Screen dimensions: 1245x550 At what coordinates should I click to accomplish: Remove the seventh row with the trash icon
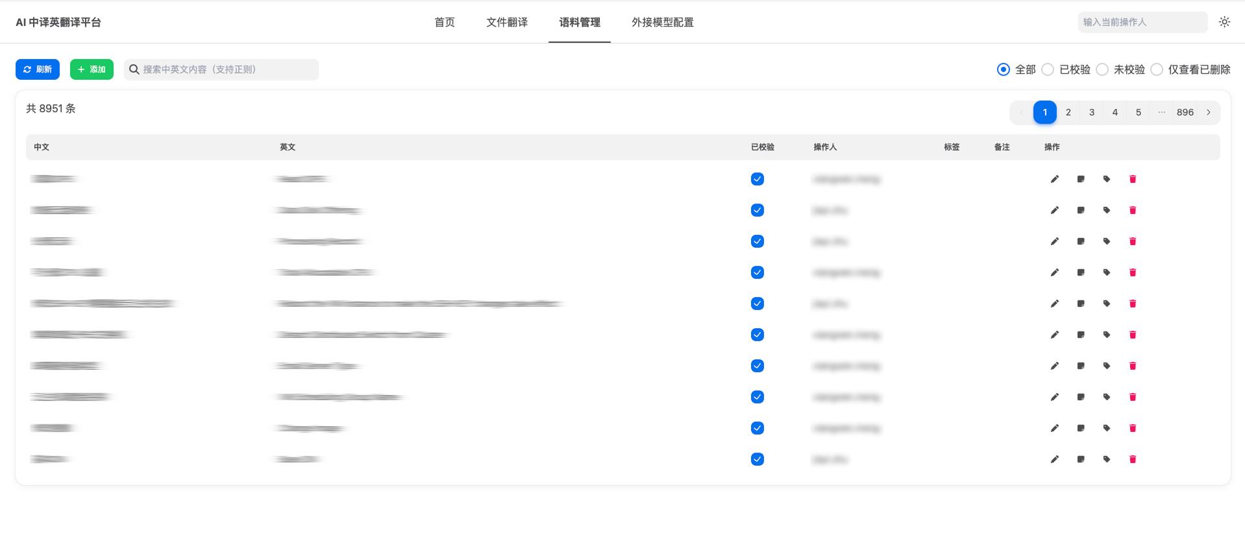[x=1133, y=366]
